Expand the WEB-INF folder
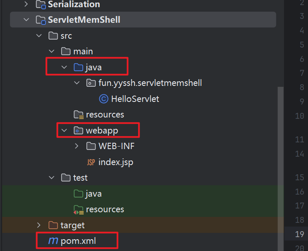The image size is (308, 251). [77, 146]
